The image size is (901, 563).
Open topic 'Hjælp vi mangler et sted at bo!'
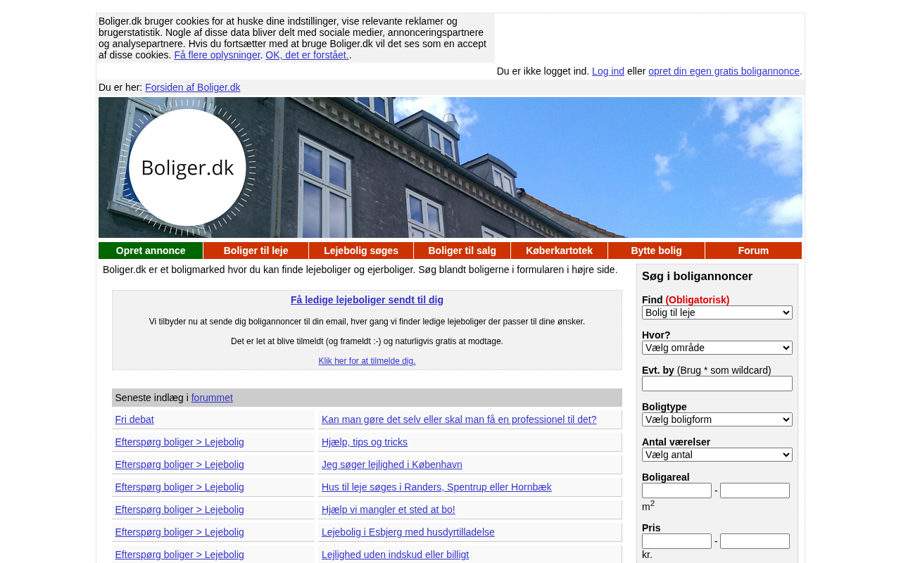tap(389, 510)
